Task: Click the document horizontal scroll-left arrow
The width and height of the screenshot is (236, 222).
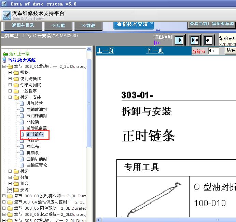Action: (99, 220)
